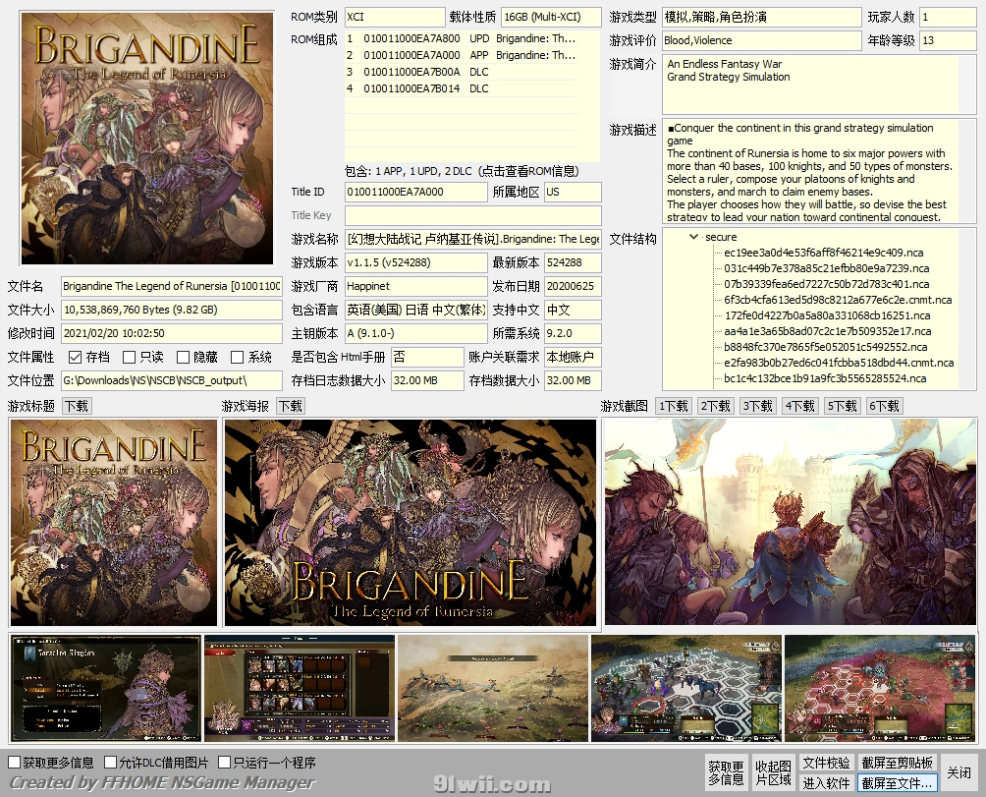The height and width of the screenshot is (797, 986).
Task: Click the 游戏评价 field showing Blood,Violence
Action: coord(761,41)
